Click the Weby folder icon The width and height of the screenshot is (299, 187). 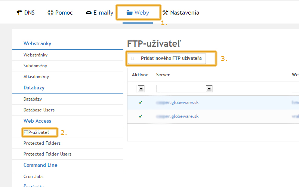pos(129,13)
